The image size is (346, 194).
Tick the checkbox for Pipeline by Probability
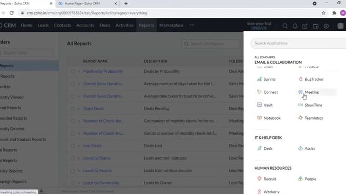point(72,72)
